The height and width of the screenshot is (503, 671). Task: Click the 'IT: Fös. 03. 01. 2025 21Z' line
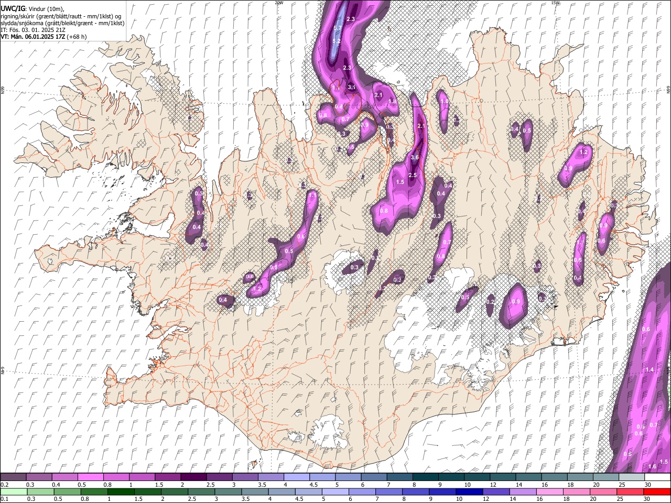[33, 30]
